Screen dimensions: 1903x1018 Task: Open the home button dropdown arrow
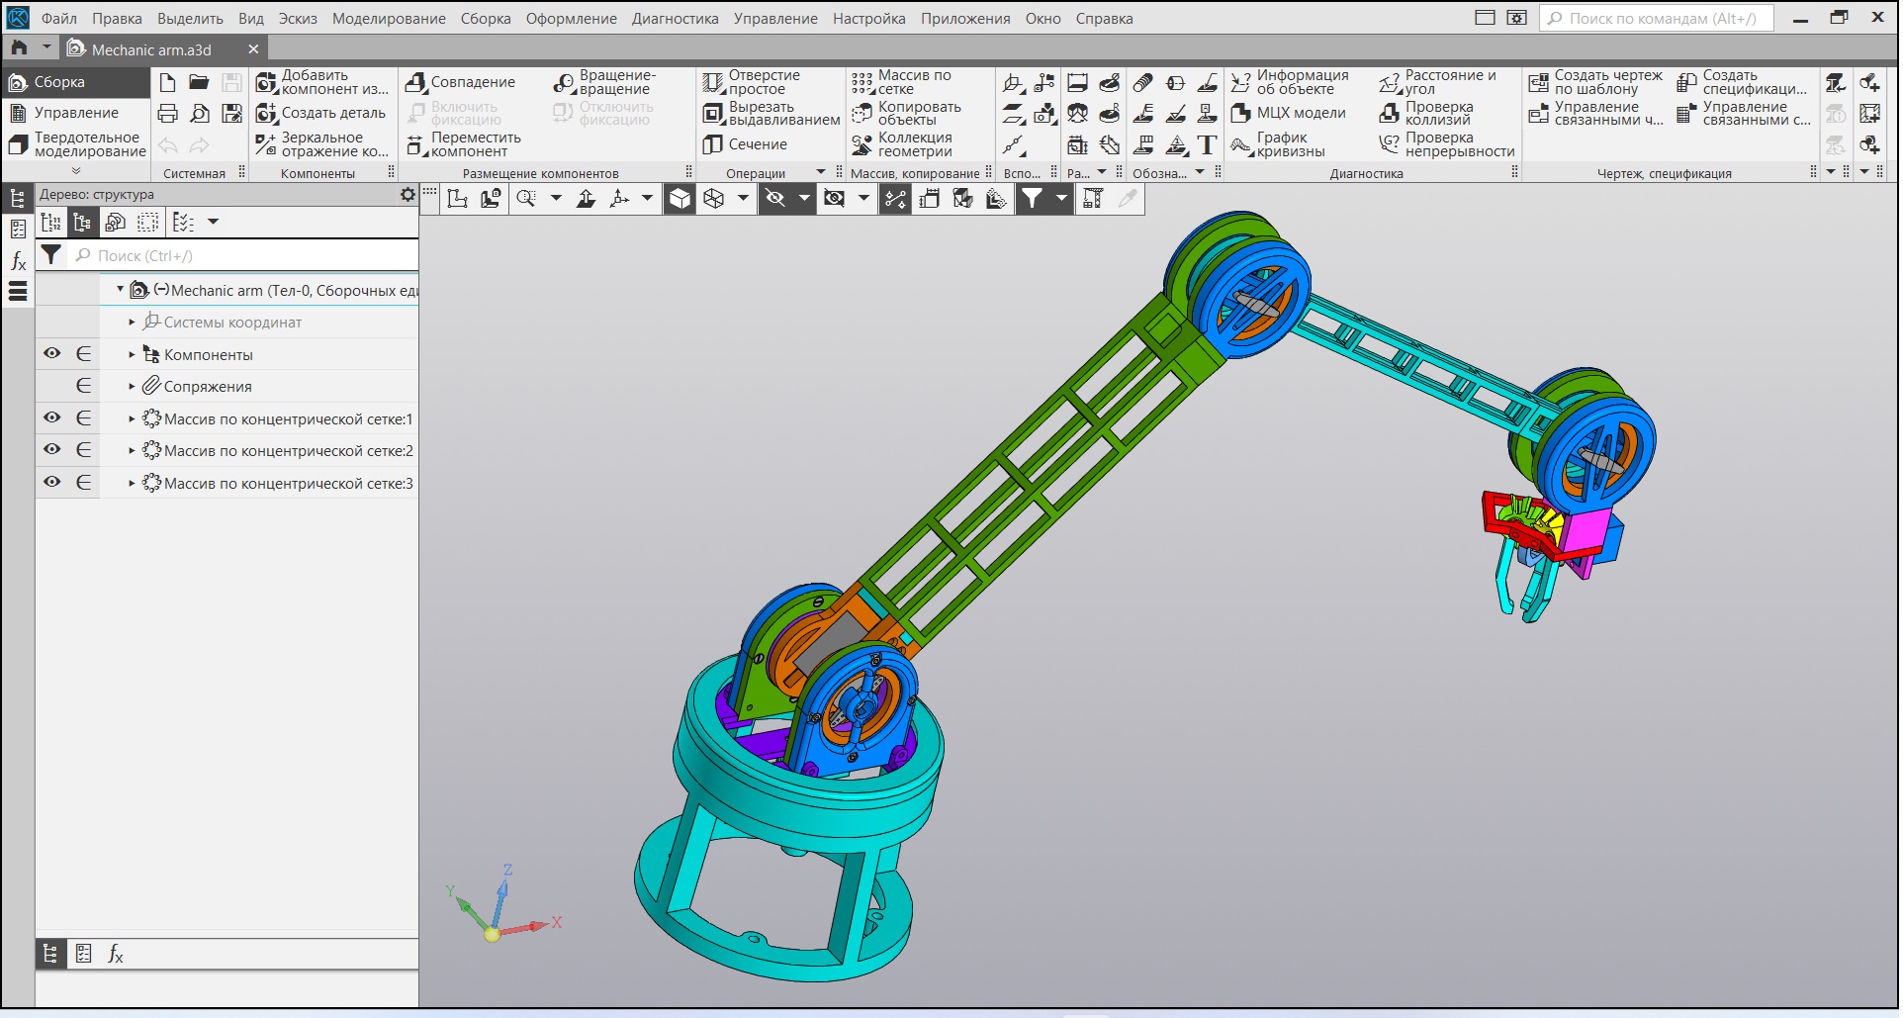click(46, 47)
